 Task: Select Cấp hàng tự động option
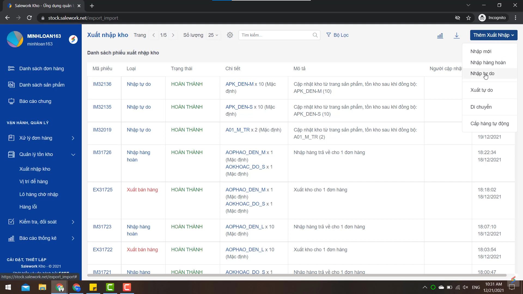click(x=489, y=124)
